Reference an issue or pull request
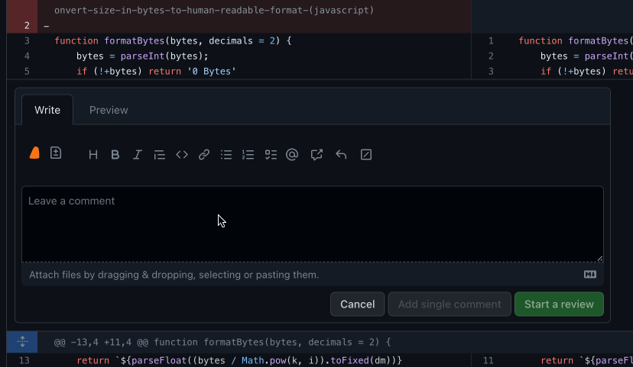This screenshot has height=367, width=633. [316, 155]
